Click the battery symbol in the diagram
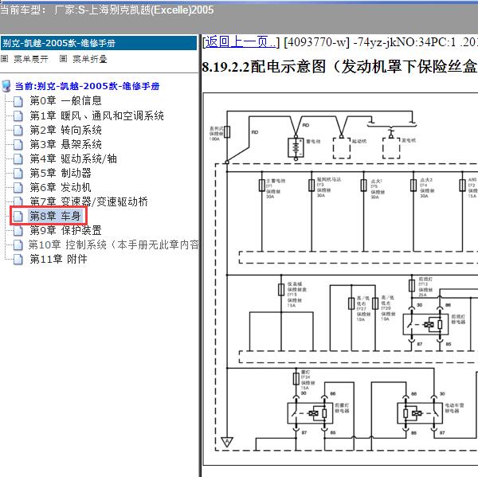478x477 pixels. coord(296,148)
